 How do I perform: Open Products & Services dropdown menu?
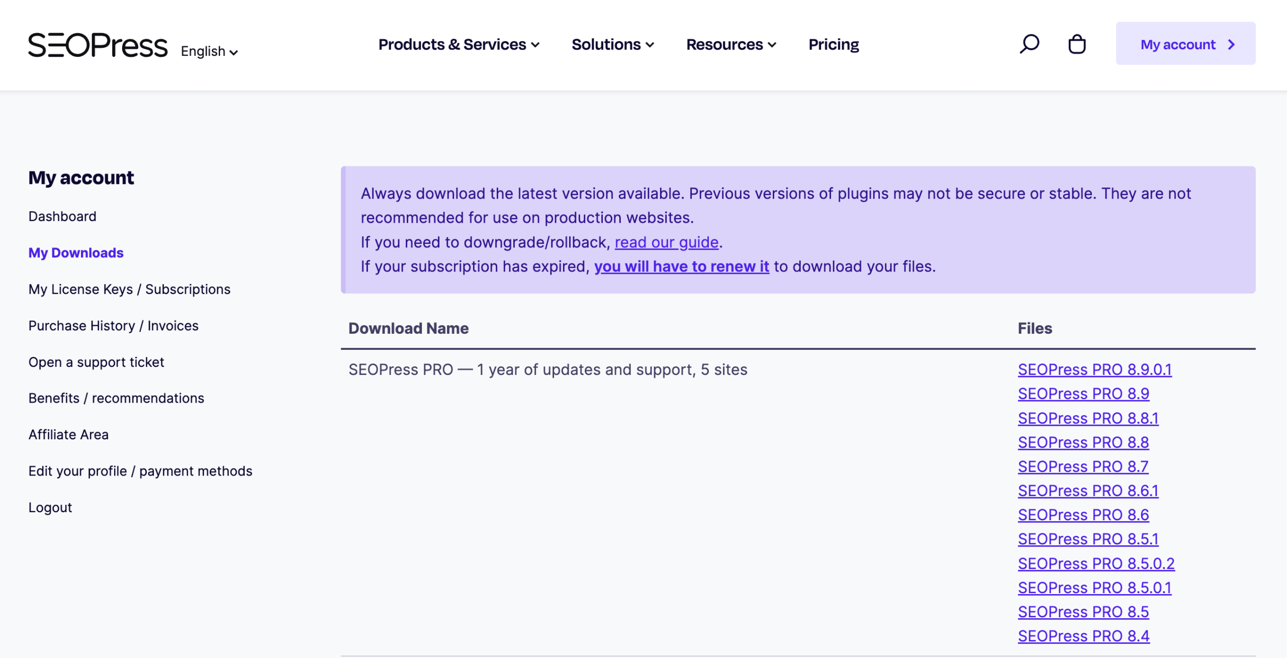(458, 45)
